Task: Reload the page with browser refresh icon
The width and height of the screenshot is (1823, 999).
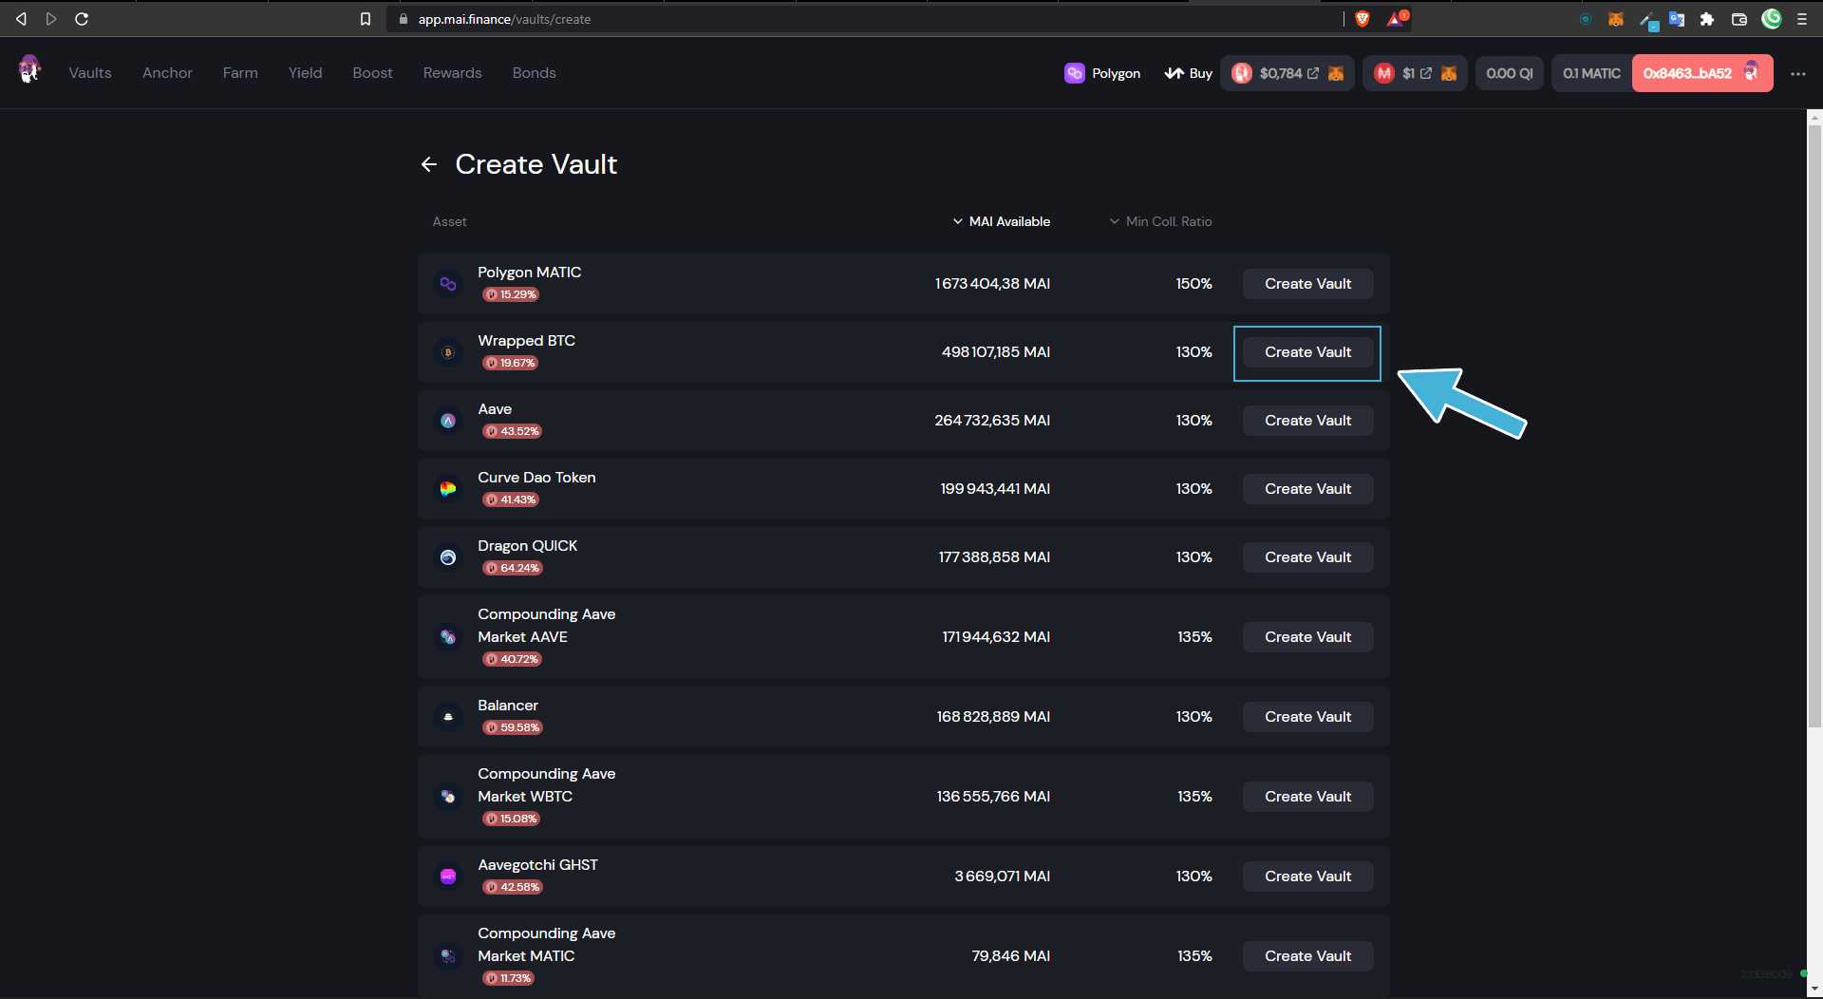Action: (x=82, y=19)
